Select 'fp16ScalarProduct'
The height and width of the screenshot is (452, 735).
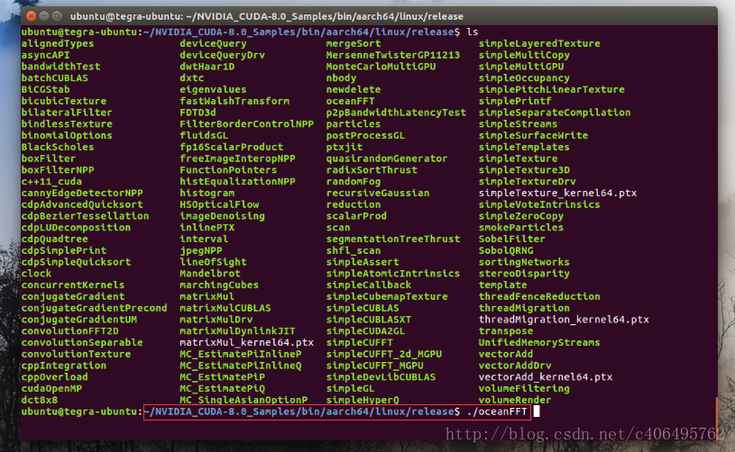click(232, 147)
